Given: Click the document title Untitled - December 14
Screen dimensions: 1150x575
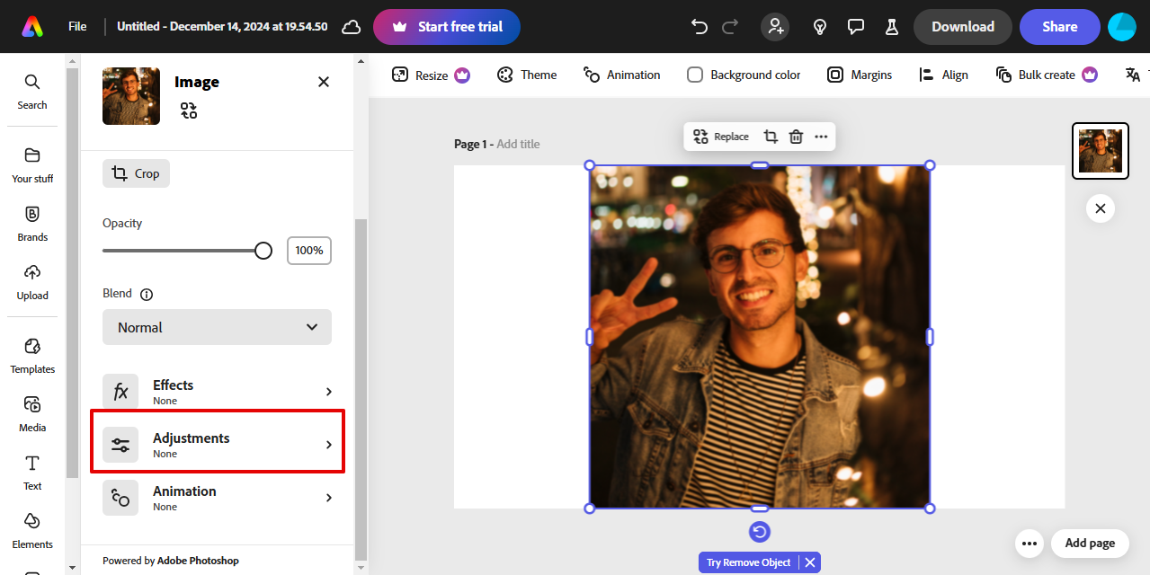Looking at the screenshot, I should [222, 27].
